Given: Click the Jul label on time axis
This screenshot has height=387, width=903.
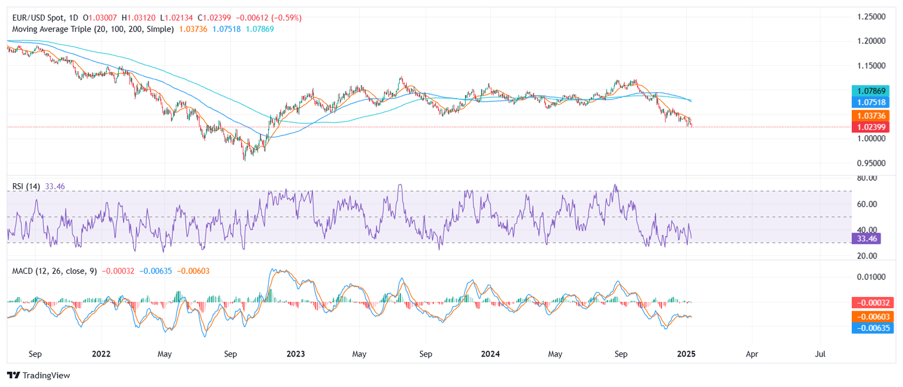Looking at the screenshot, I should (x=821, y=354).
